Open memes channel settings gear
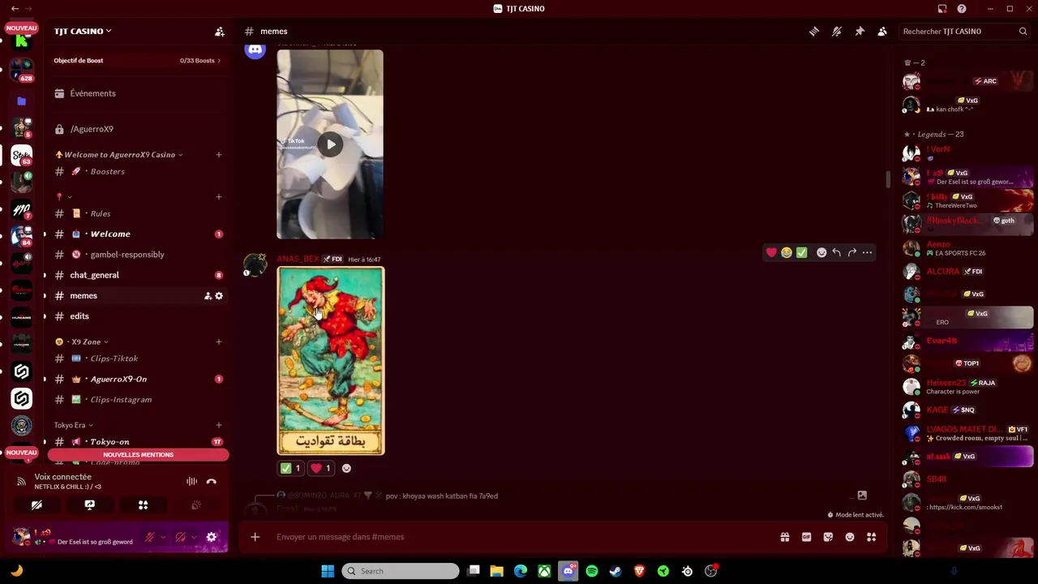The image size is (1038, 584). tap(219, 296)
